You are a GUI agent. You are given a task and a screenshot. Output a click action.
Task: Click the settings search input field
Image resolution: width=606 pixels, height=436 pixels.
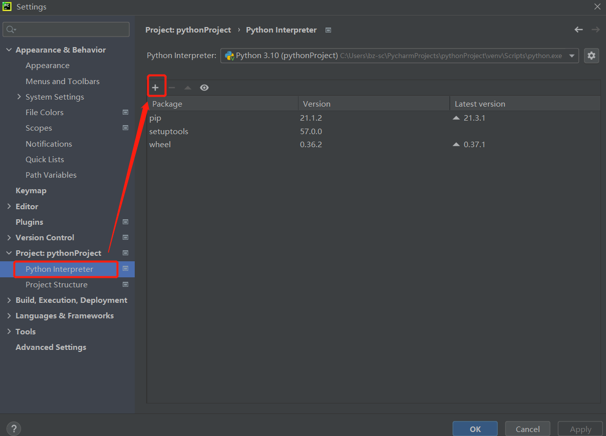[66, 30]
